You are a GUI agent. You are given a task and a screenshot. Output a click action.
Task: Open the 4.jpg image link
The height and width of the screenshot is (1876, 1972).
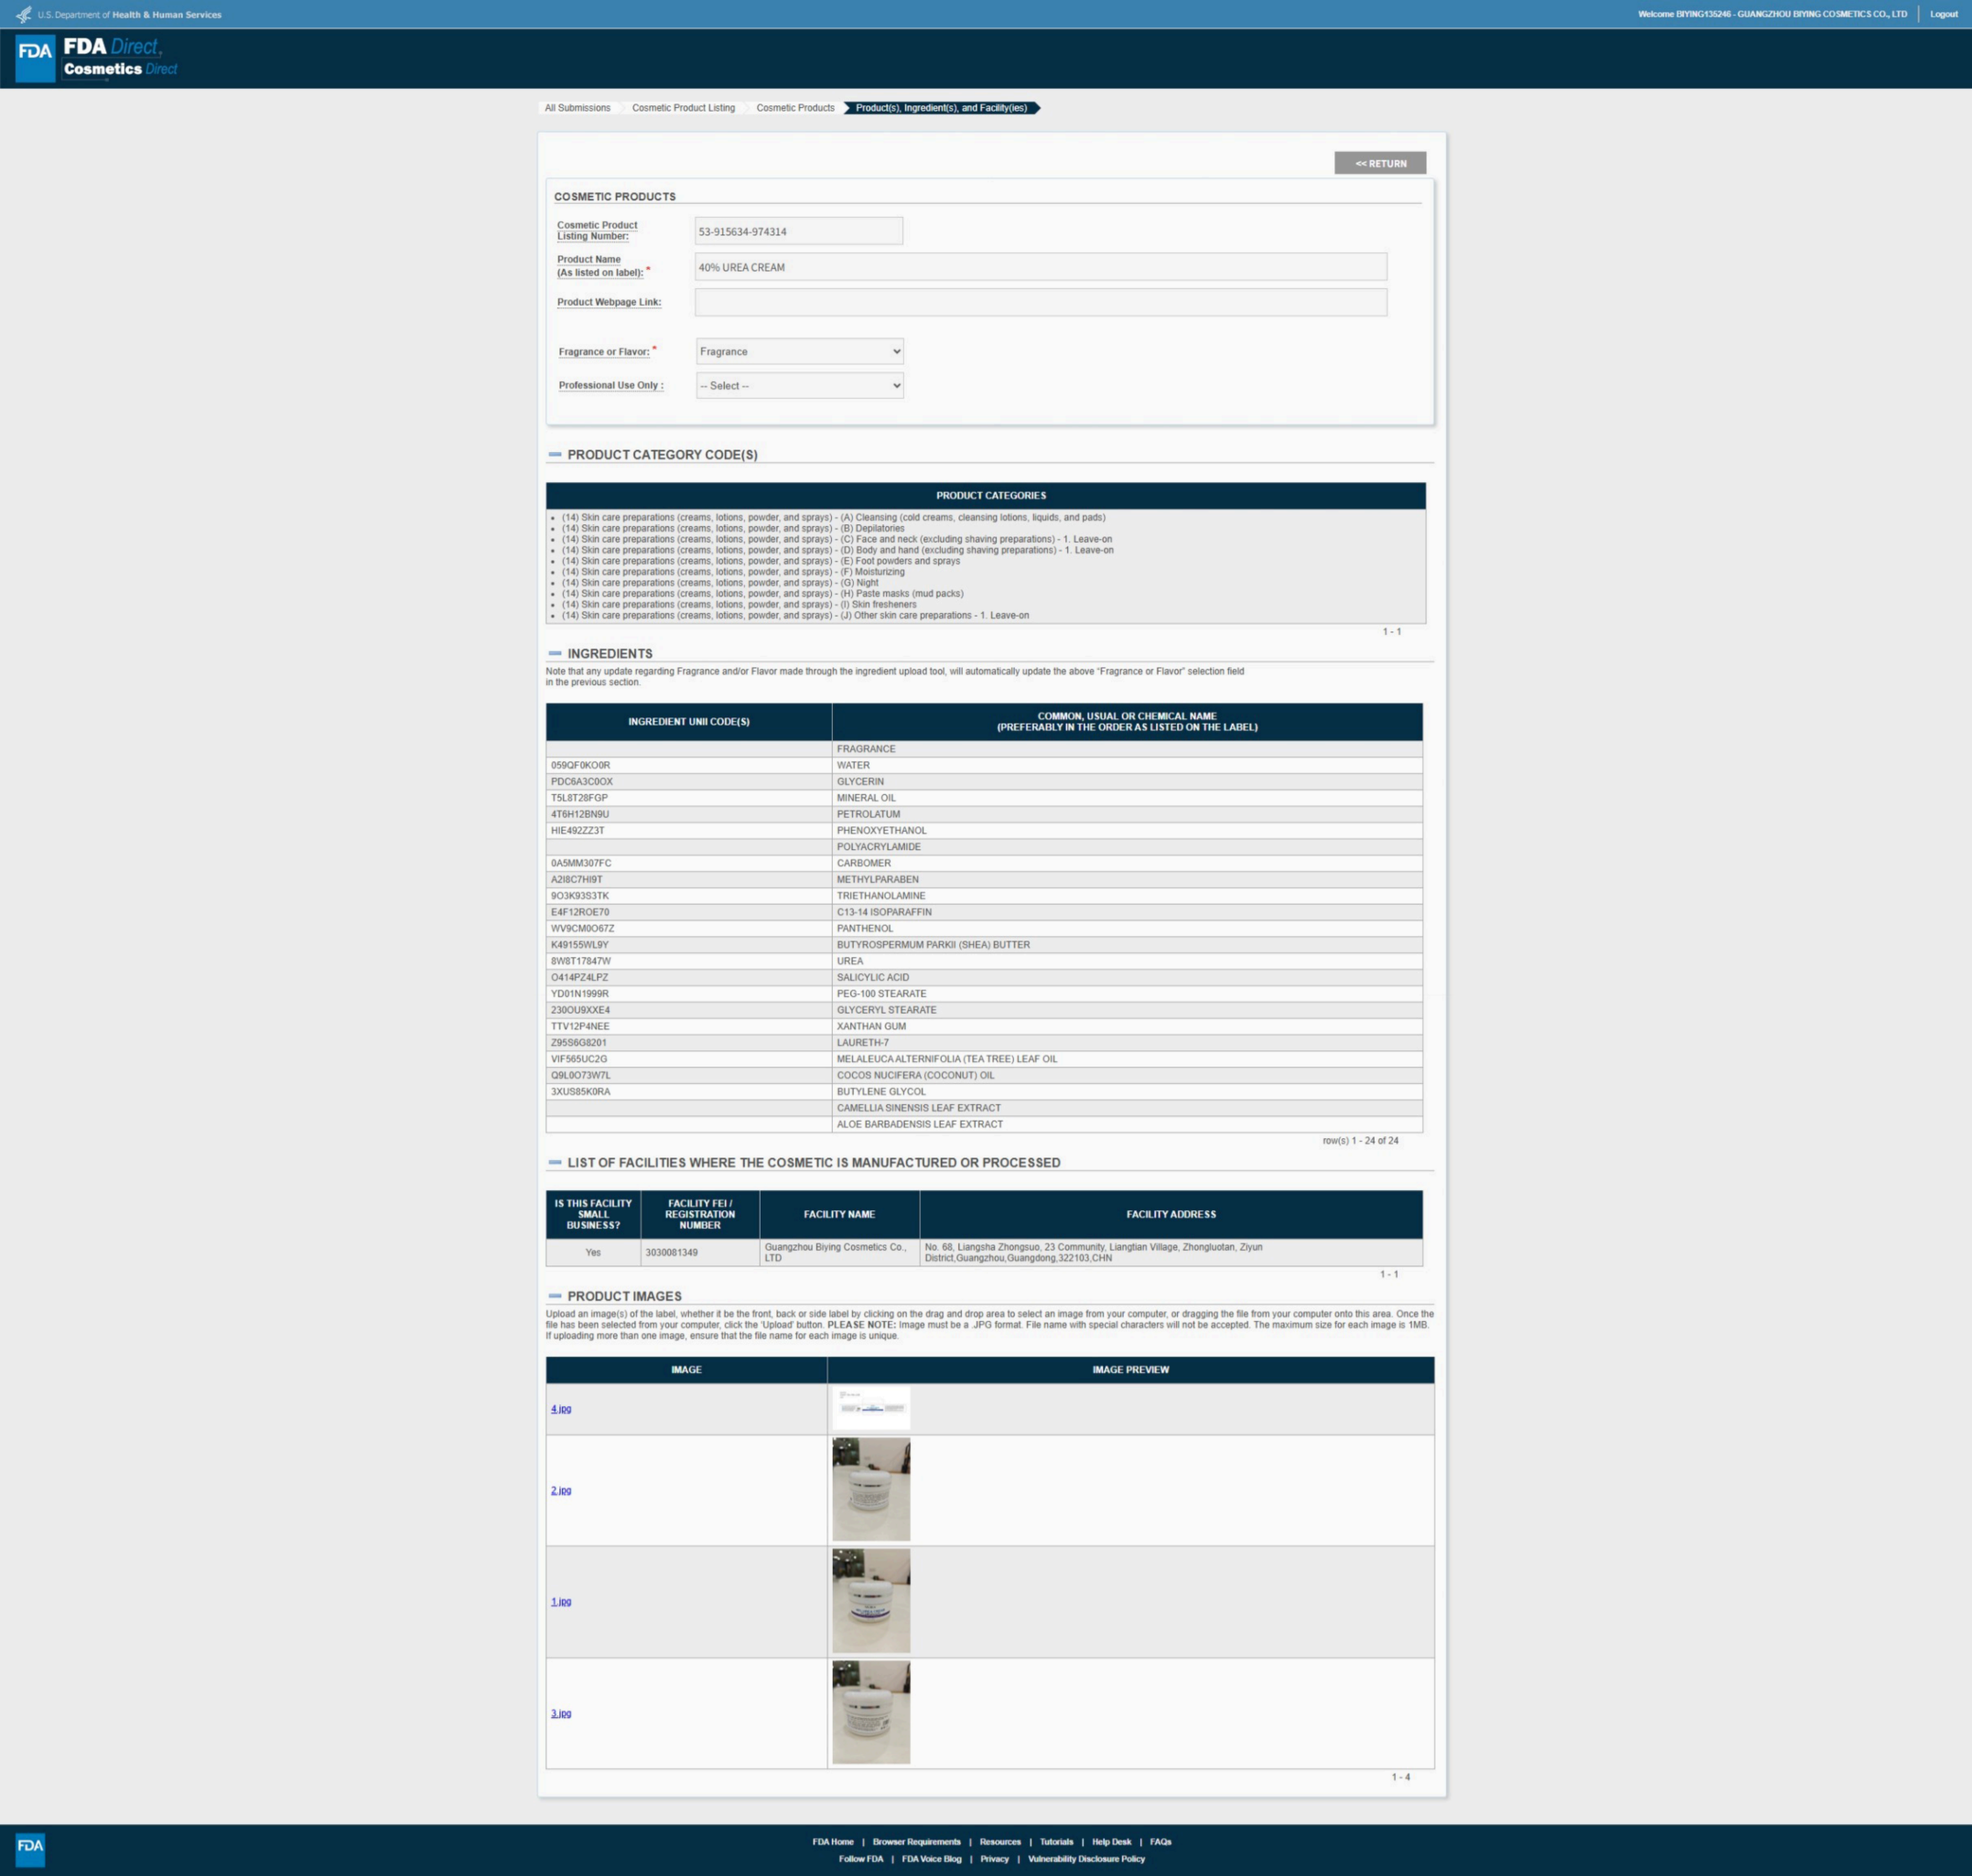coord(561,1409)
